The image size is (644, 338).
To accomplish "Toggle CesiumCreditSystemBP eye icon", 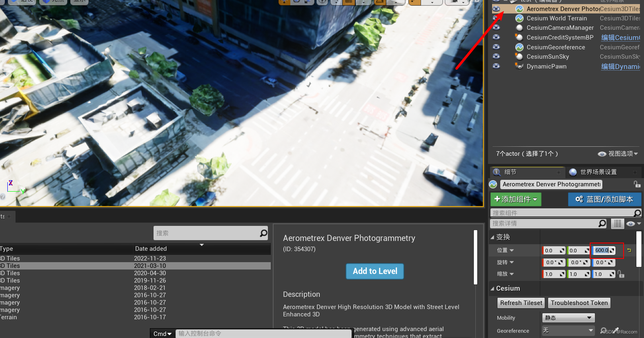I will coord(496,37).
